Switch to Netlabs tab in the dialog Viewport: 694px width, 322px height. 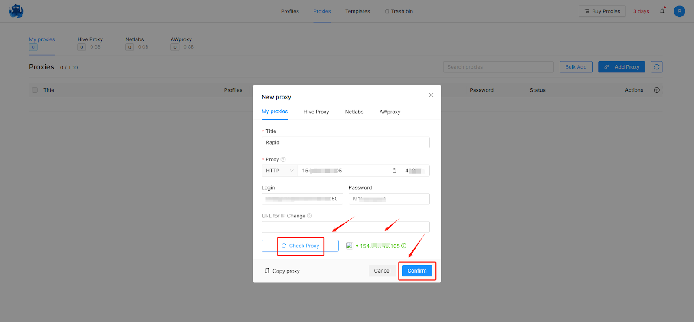354,112
